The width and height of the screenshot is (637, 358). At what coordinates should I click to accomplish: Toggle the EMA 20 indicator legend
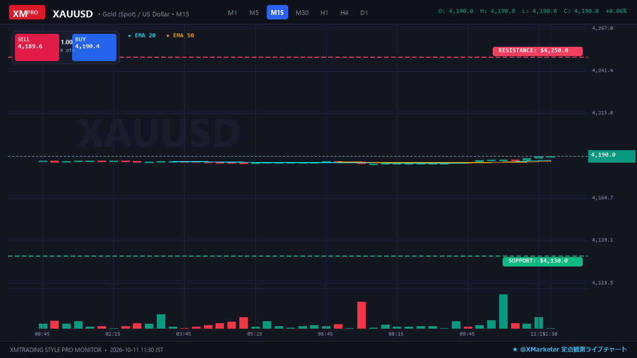[x=142, y=36]
